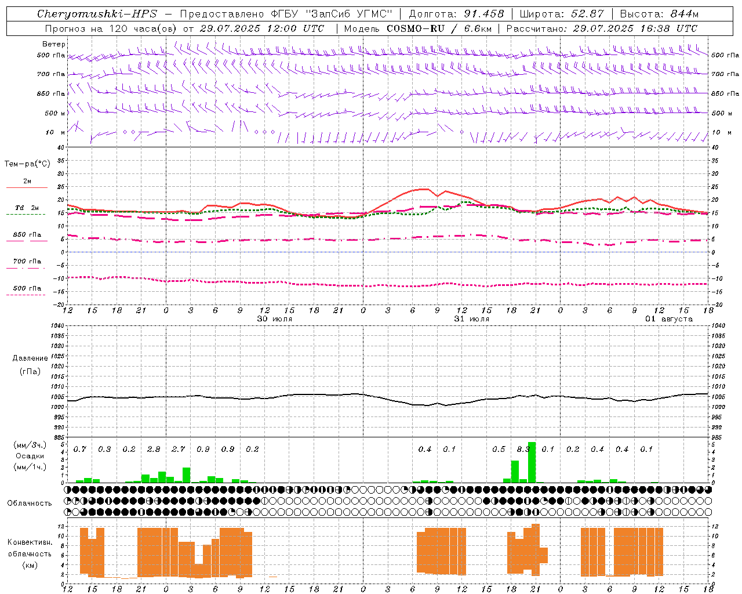
Task: Click the 'Td 2м' legend entry
Action: coord(27,208)
